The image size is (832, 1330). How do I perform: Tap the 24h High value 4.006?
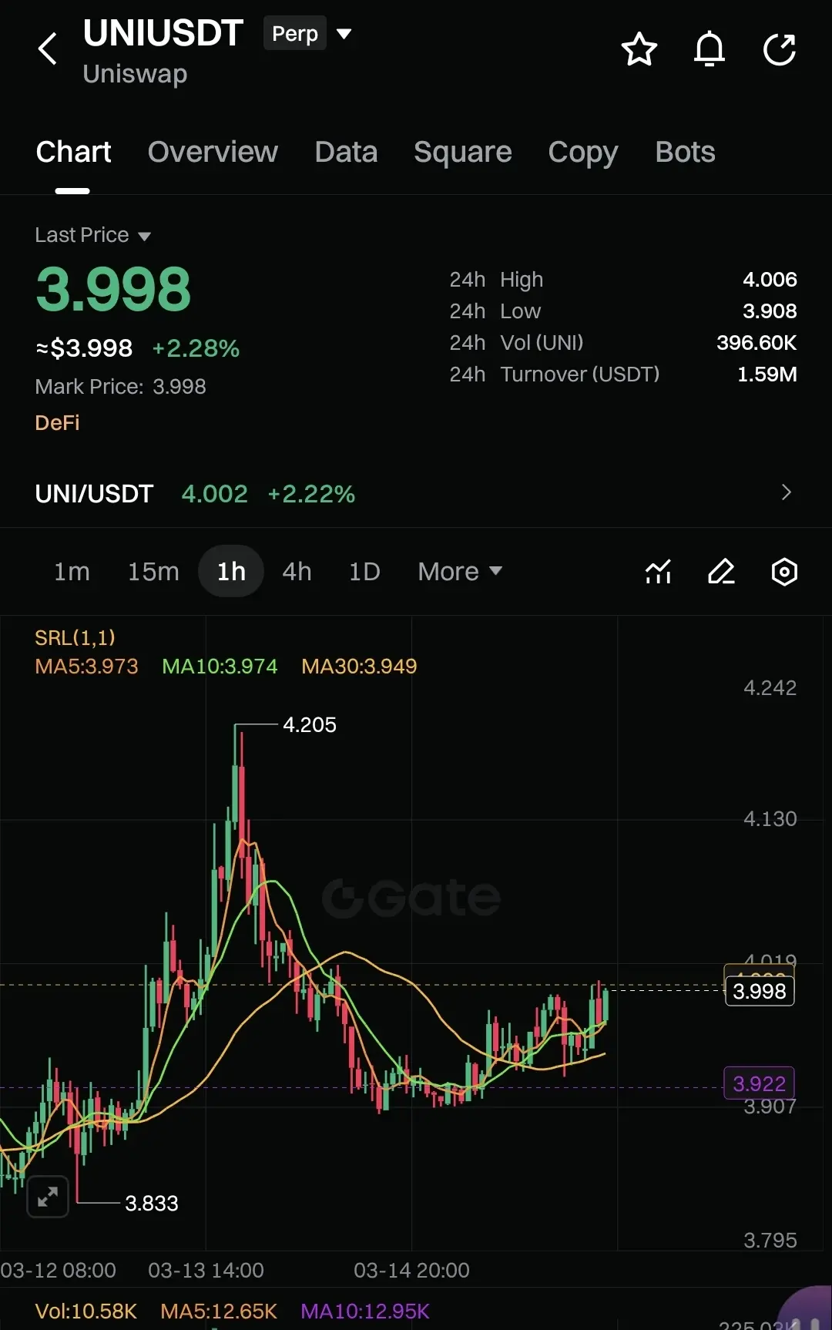coord(770,280)
